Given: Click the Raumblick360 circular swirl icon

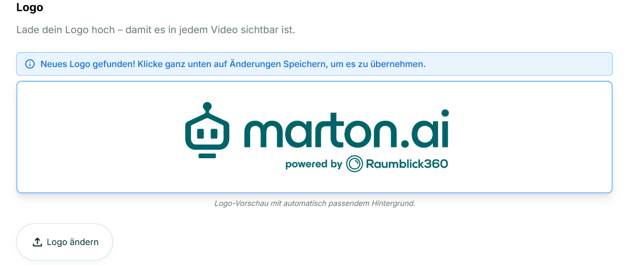Looking at the screenshot, I should point(354,164).
